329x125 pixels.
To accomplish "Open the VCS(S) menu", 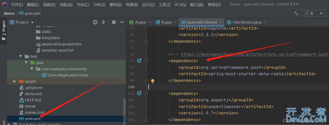I will pos(180,4).
